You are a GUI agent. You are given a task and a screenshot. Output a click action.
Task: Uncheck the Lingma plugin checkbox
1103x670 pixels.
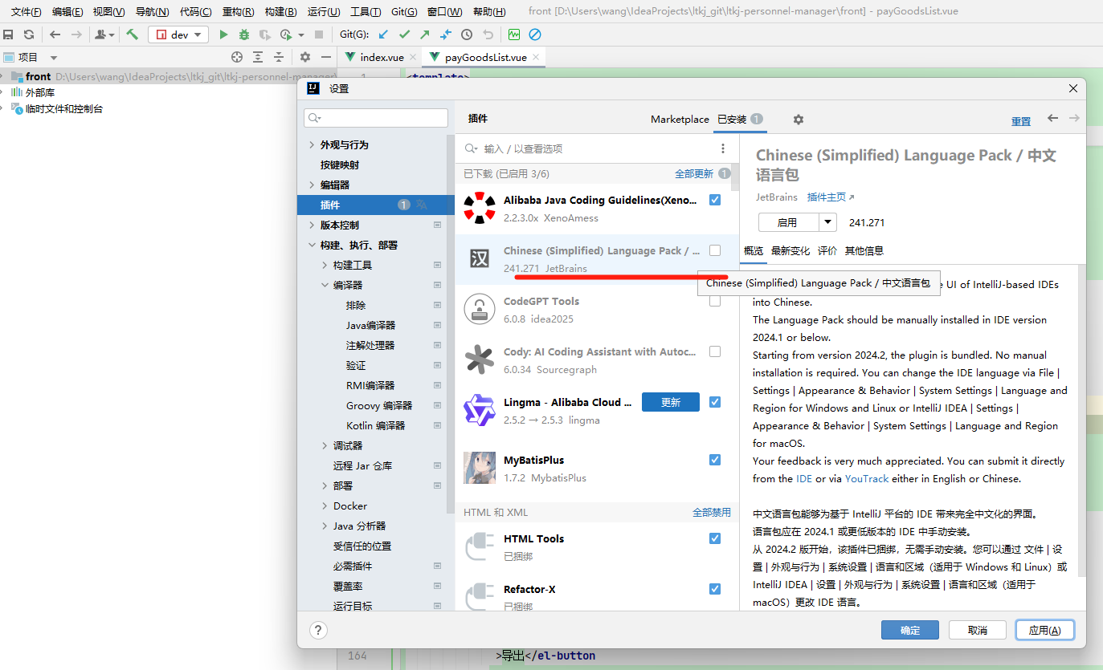[715, 402]
